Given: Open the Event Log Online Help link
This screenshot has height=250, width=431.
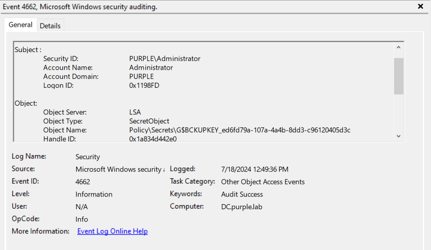Looking at the screenshot, I should pyautogui.click(x=112, y=231).
